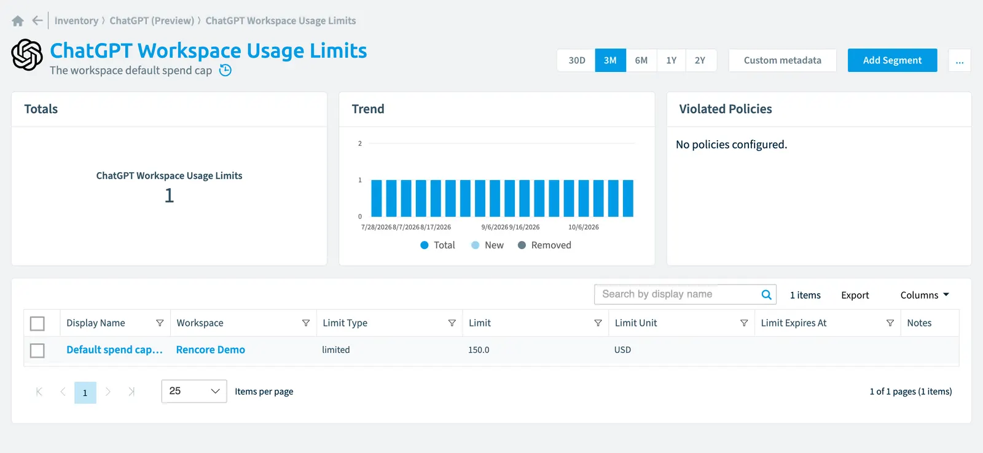Jump to last page of results
This screenshot has height=453, width=983.
[131, 392]
